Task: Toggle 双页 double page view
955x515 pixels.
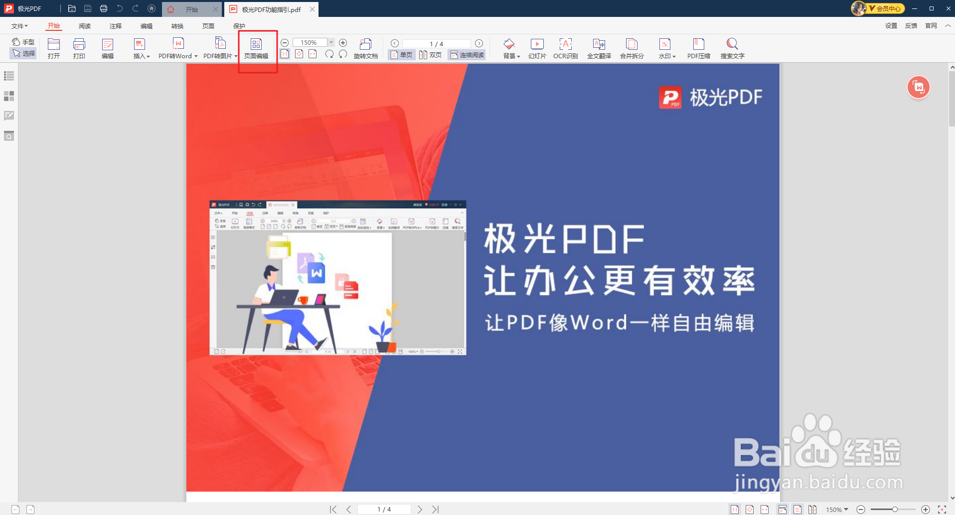Action: pyautogui.click(x=431, y=55)
